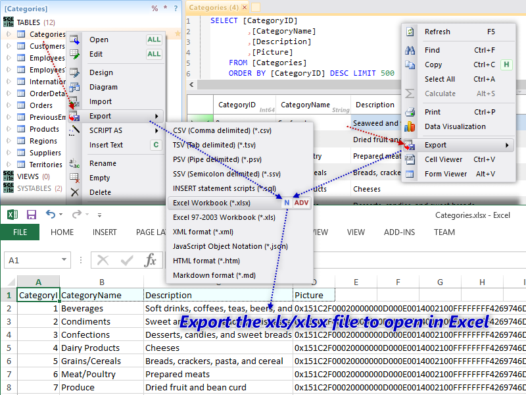526x395 pixels.
Task: Click the ADV button on Excel Workbook row
Action: pos(301,203)
